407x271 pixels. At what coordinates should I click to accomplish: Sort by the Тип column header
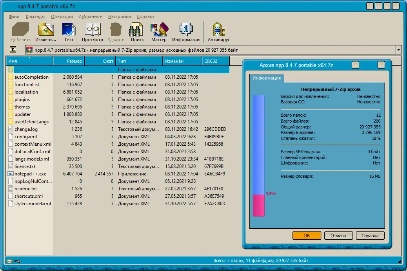[x=139, y=61]
